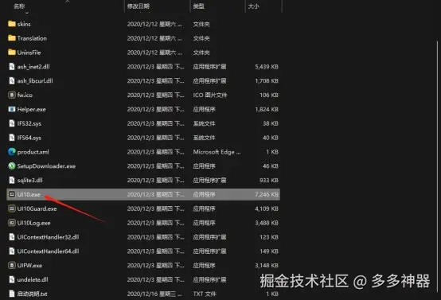441x300 pixels.
Task: Select the file name UninsFile
Action: coord(29,53)
